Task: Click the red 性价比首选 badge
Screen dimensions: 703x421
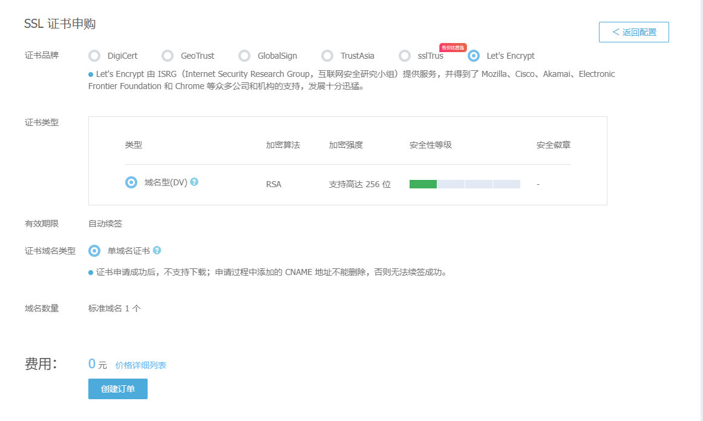Action: [x=453, y=47]
